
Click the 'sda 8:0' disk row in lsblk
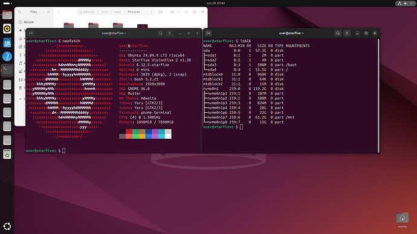point(244,51)
